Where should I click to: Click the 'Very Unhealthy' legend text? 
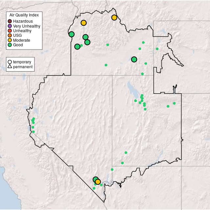tap(27, 26)
